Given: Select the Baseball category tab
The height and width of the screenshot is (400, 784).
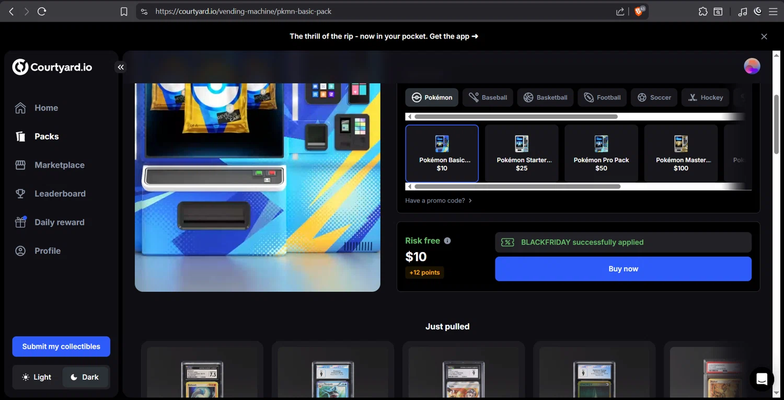Looking at the screenshot, I should (x=488, y=97).
